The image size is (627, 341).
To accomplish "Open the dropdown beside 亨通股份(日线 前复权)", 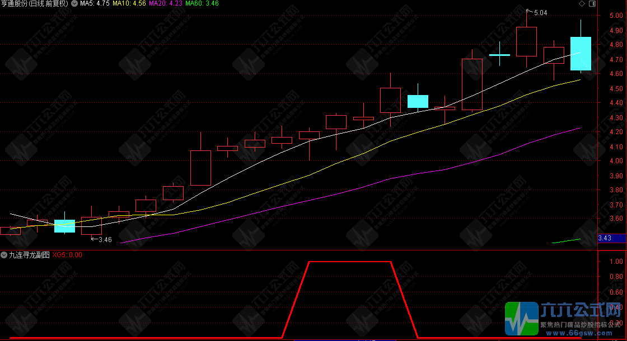I will [x=74, y=3].
